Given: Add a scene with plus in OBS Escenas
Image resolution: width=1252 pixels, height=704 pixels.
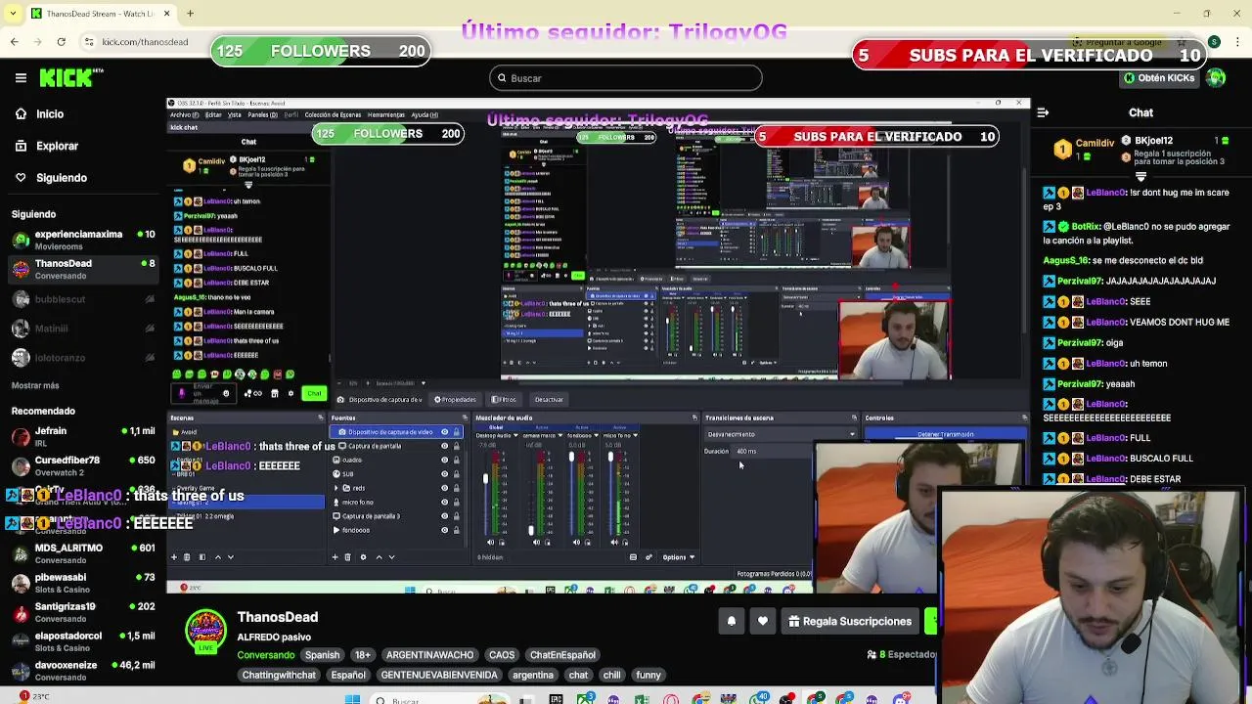Looking at the screenshot, I should tap(174, 557).
